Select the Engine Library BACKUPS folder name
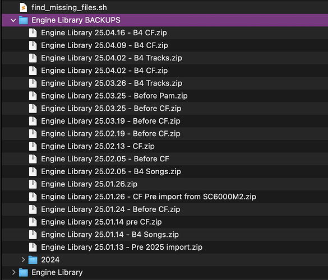Screen dimensions: 328x280 tap(76, 20)
